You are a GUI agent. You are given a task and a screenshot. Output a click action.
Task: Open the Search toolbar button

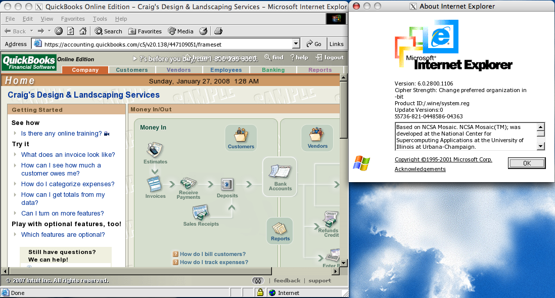pos(108,31)
